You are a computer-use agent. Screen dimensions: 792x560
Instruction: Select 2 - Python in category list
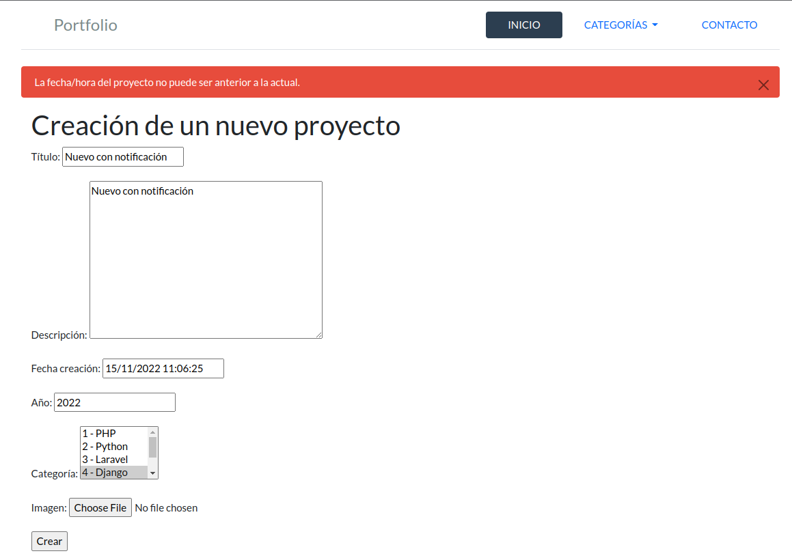click(x=113, y=447)
